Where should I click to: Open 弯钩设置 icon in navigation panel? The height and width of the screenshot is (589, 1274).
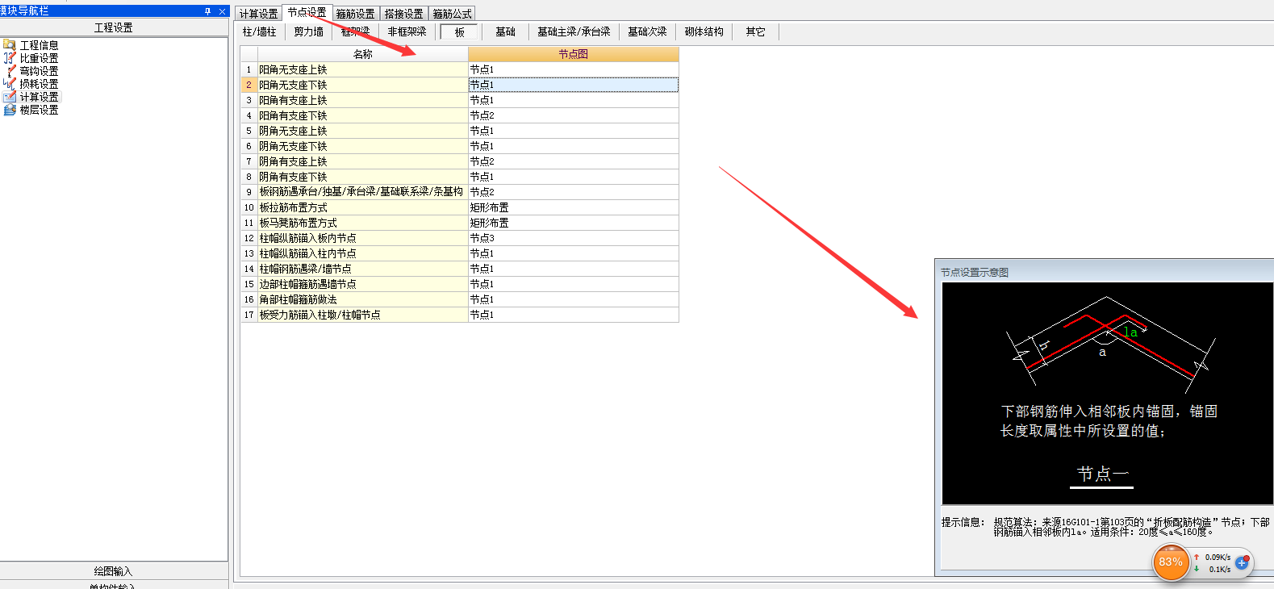(x=10, y=71)
